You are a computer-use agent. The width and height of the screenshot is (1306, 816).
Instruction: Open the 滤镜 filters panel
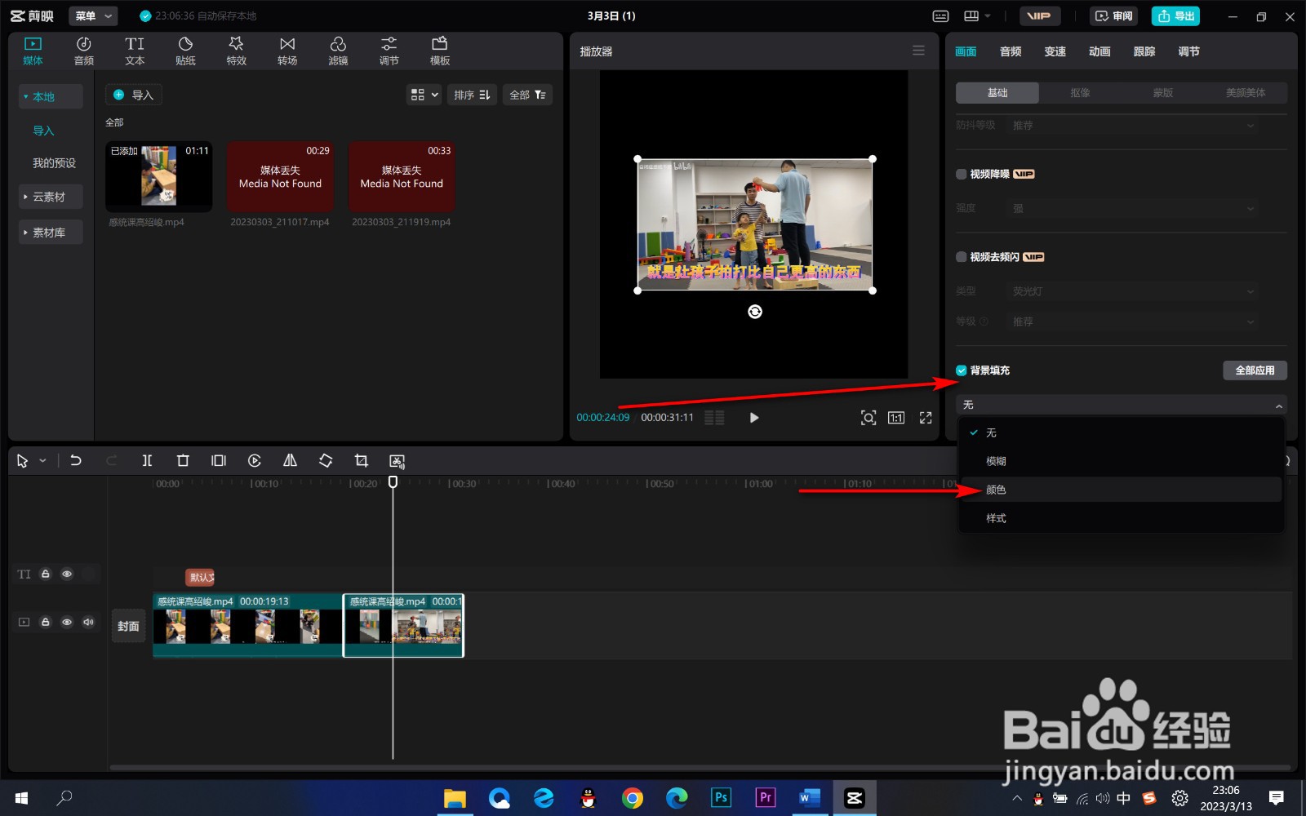338,51
